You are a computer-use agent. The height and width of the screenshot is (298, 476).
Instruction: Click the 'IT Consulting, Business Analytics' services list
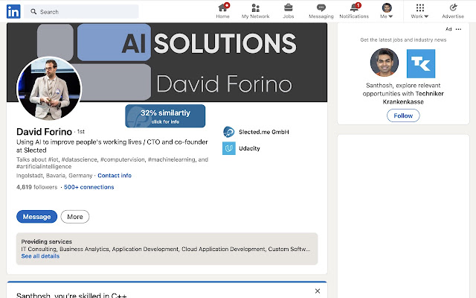(166, 249)
